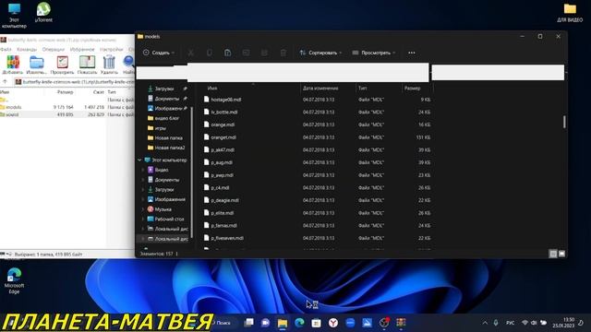Image resolution: width=591 pixels, height=332 pixels.
Task: Switch the РУС input language indicator
Action: 510,323
